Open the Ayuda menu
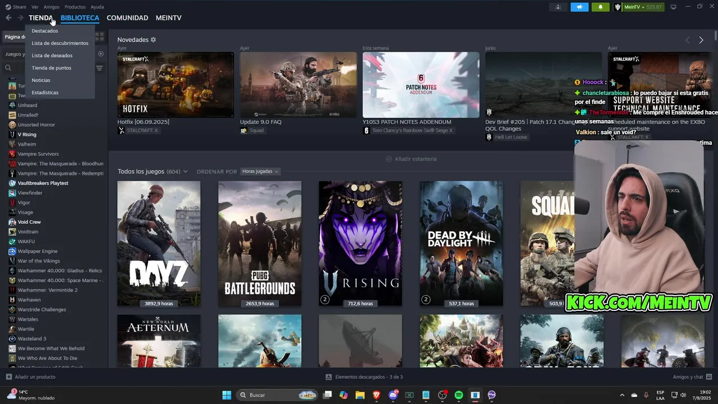 [x=97, y=7]
